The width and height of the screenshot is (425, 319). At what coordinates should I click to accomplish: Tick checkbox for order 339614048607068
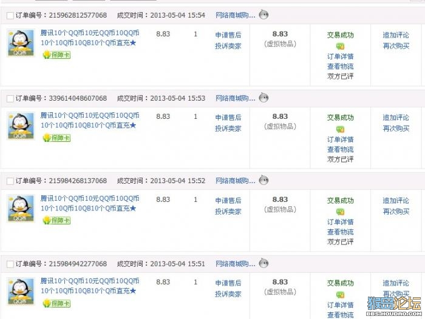coord(10,99)
